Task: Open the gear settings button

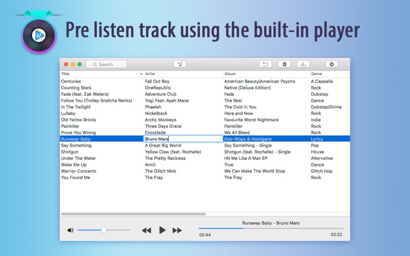Action: point(332,65)
